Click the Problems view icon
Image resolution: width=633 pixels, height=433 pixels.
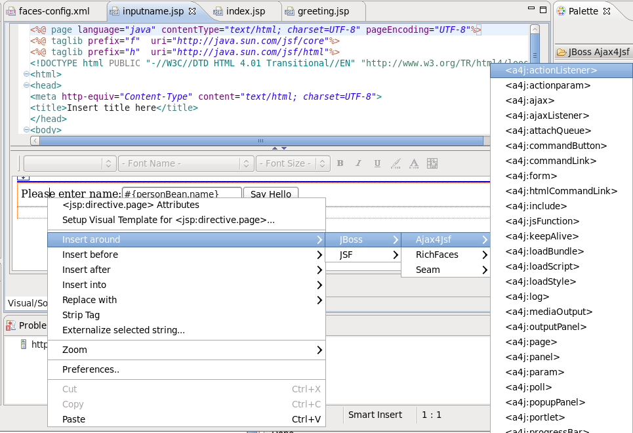pos(9,325)
